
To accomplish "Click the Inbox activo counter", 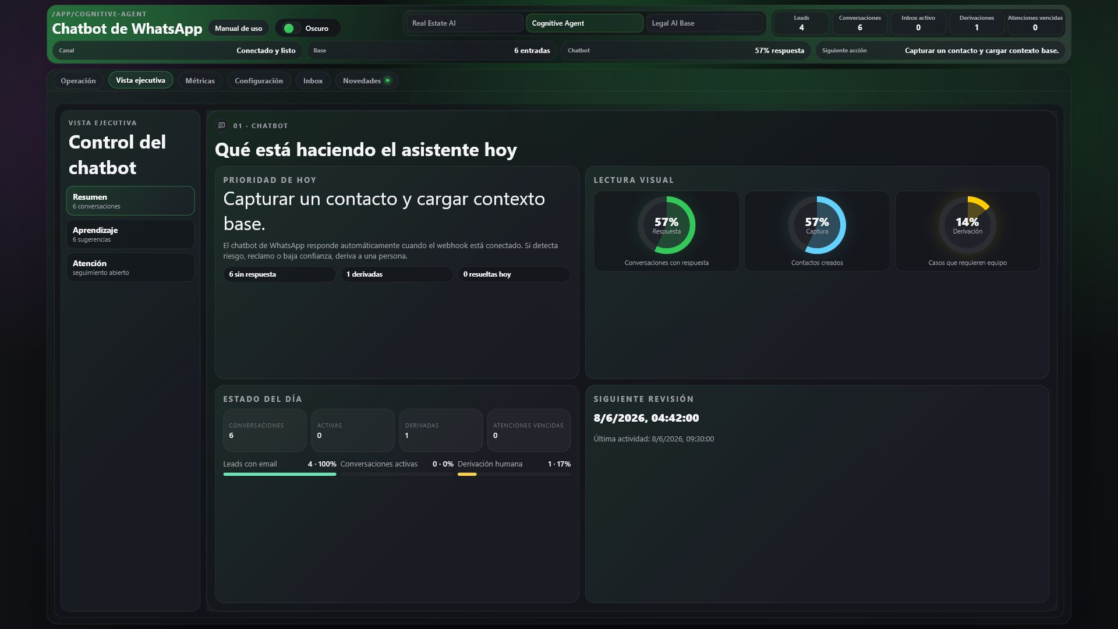I will click(918, 23).
